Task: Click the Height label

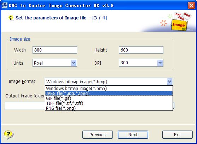Action: [101, 50]
